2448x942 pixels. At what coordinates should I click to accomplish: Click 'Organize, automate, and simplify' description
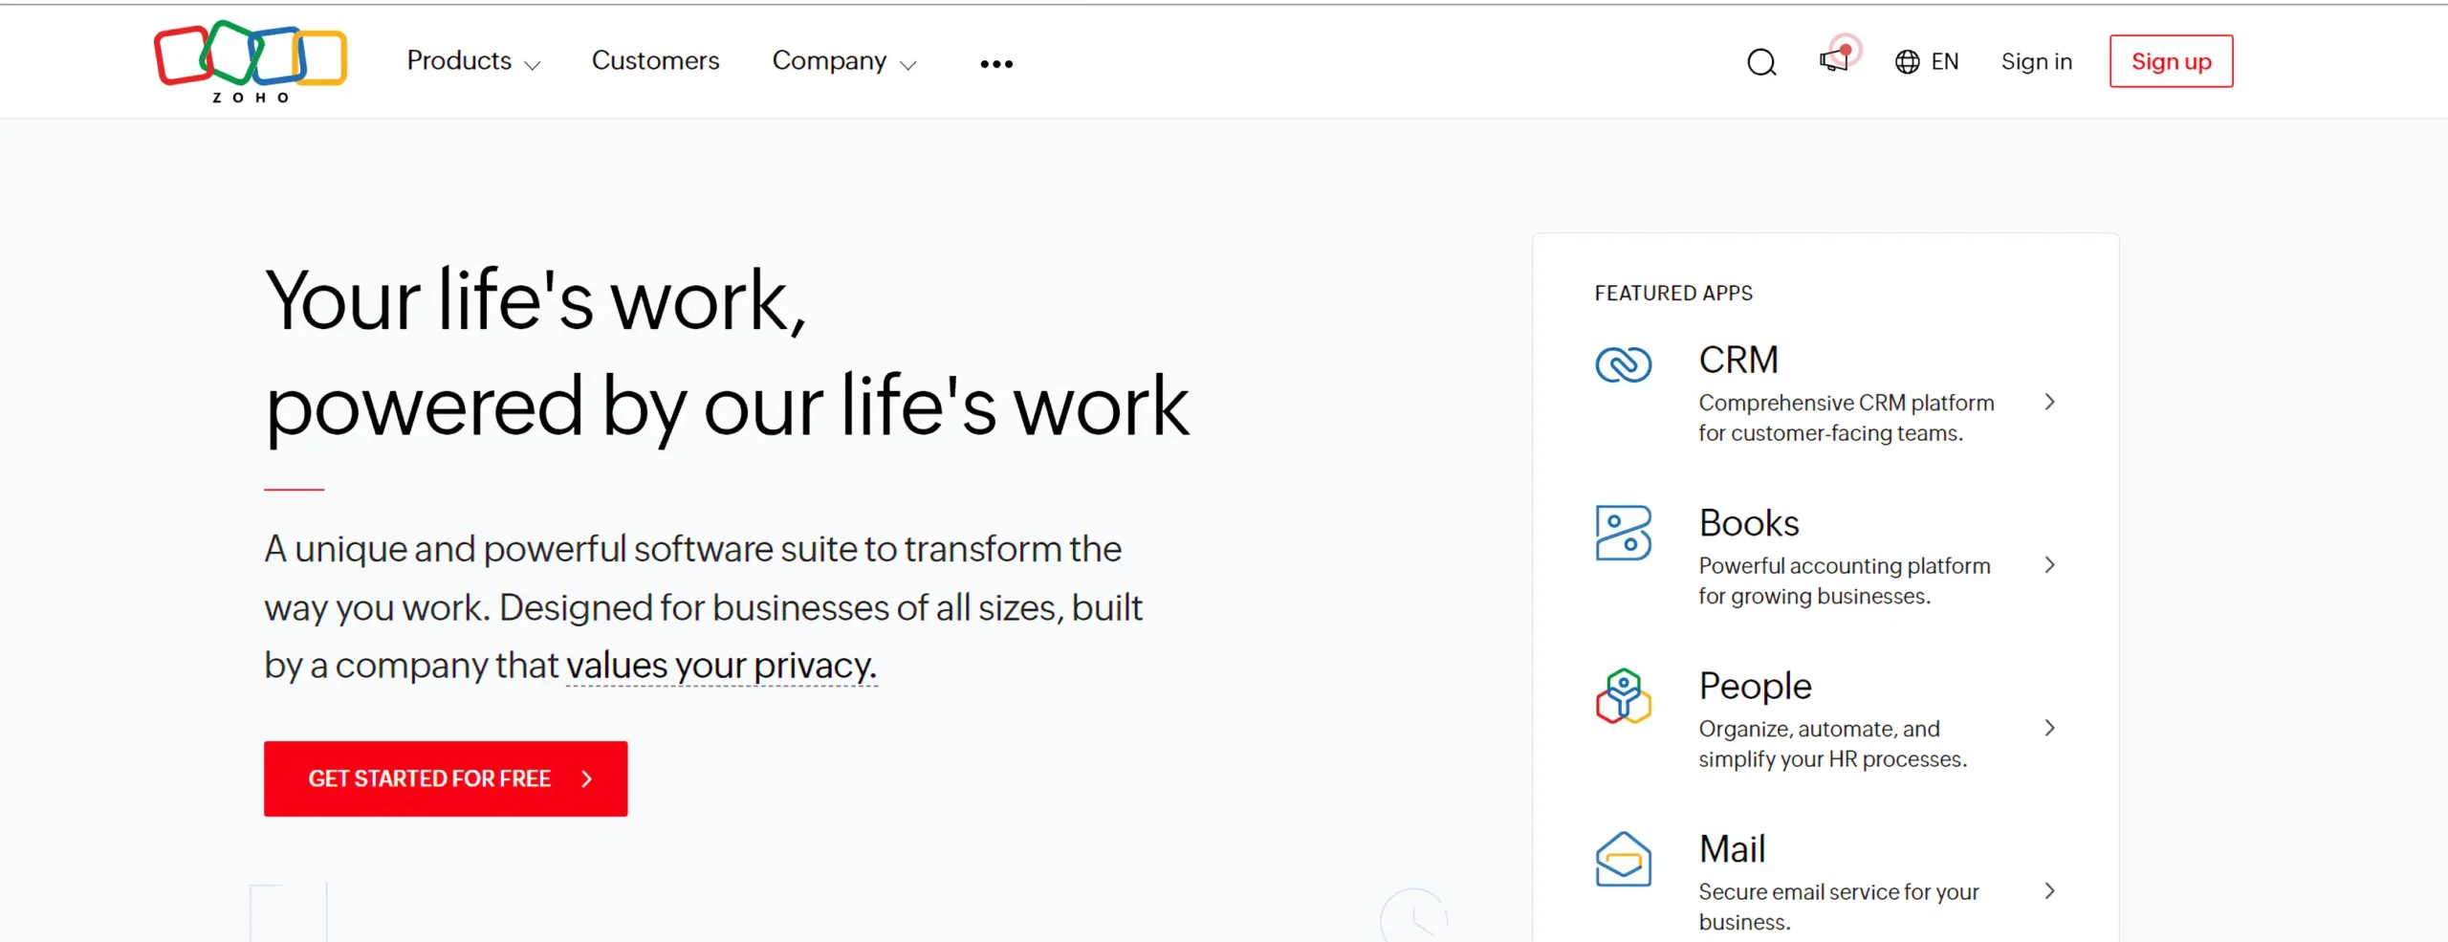tap(1832, 744)
